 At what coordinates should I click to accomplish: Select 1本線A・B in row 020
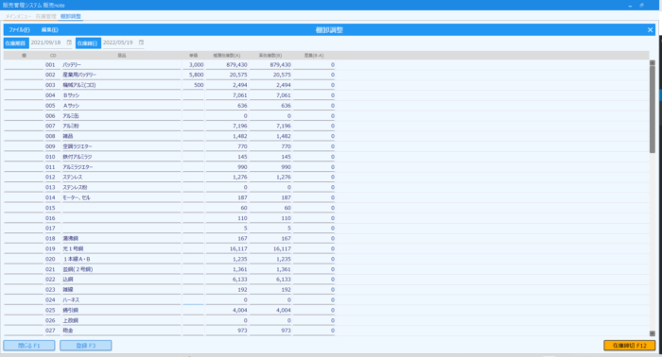[x=122, y=259]
